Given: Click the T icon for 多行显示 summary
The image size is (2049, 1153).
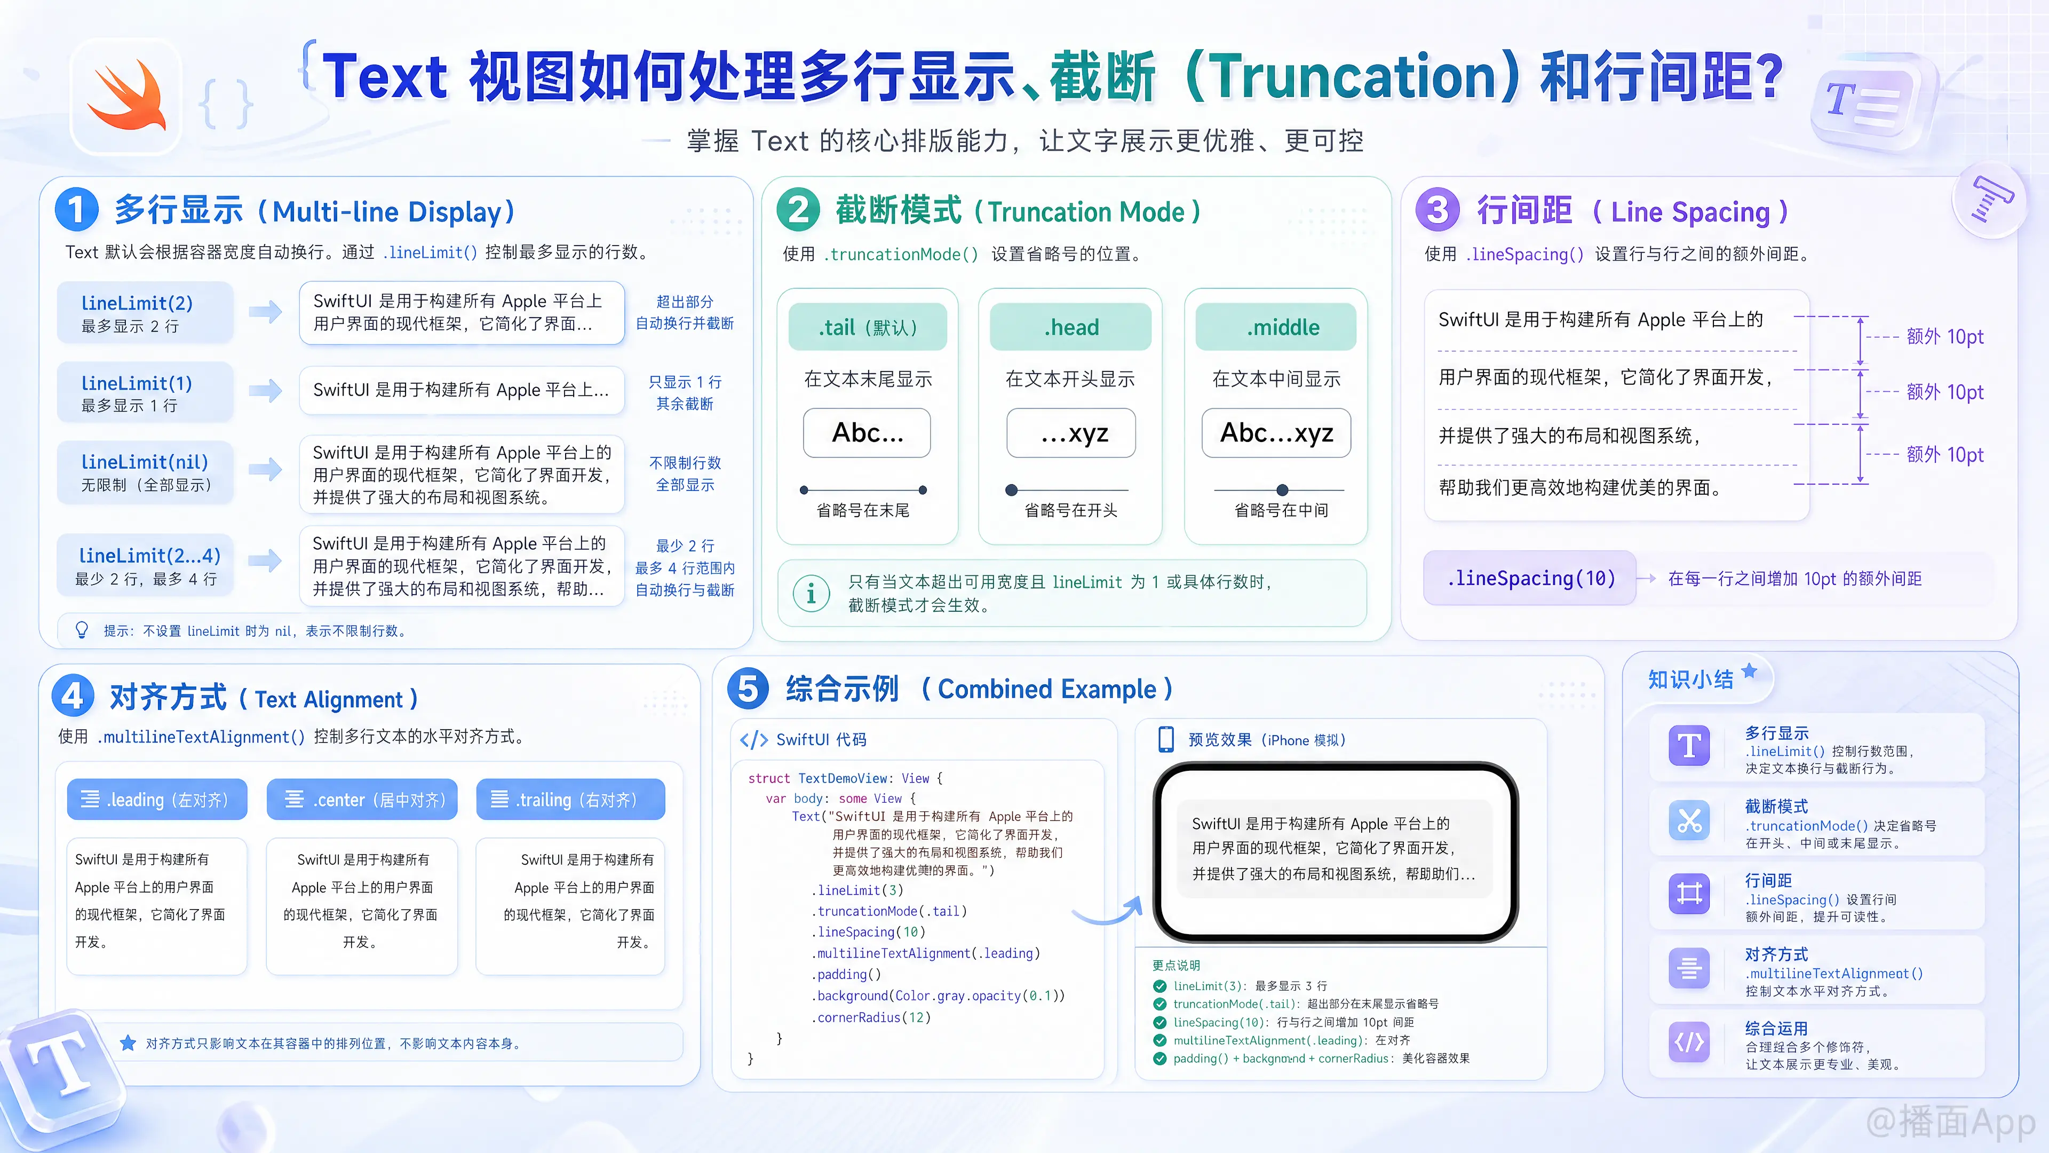Looking at the screenshot, I should [x=1689, y=746].
